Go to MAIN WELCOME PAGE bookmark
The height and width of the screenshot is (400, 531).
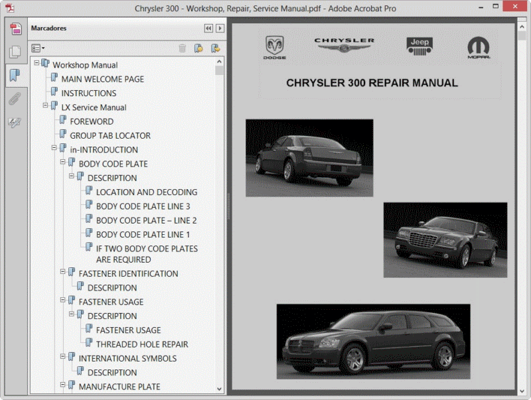[x=103, y=79]
